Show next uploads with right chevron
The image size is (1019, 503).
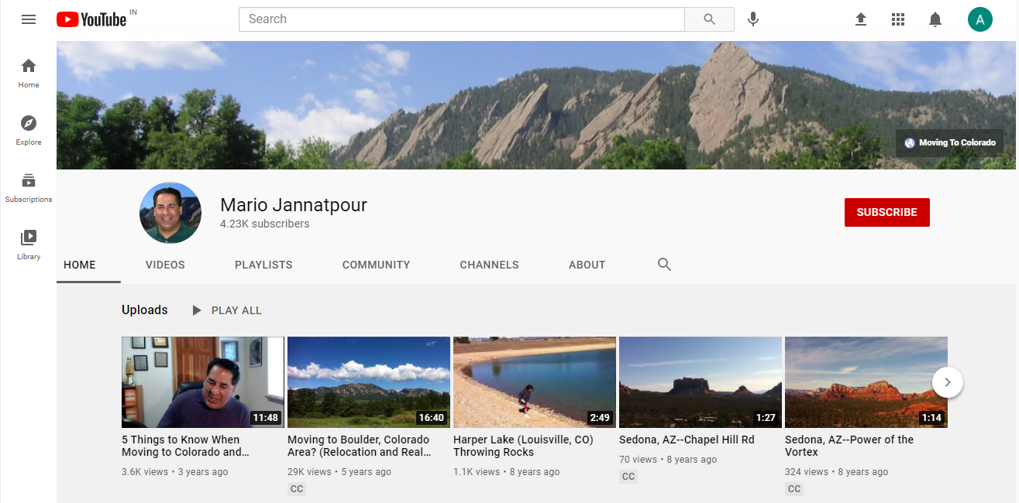click(948, 382)
